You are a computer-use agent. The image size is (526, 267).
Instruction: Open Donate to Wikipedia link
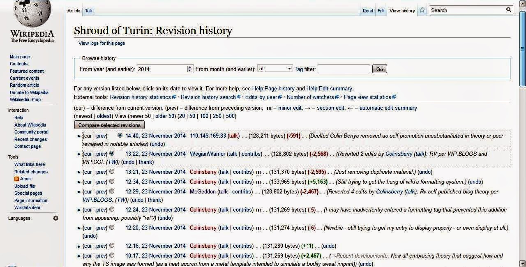pos(29,92)
